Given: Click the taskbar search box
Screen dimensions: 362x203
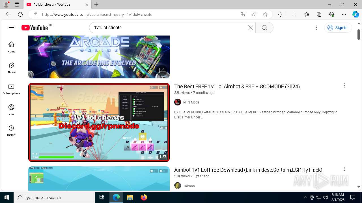Looking at the screenshot, I should (54, 197).
